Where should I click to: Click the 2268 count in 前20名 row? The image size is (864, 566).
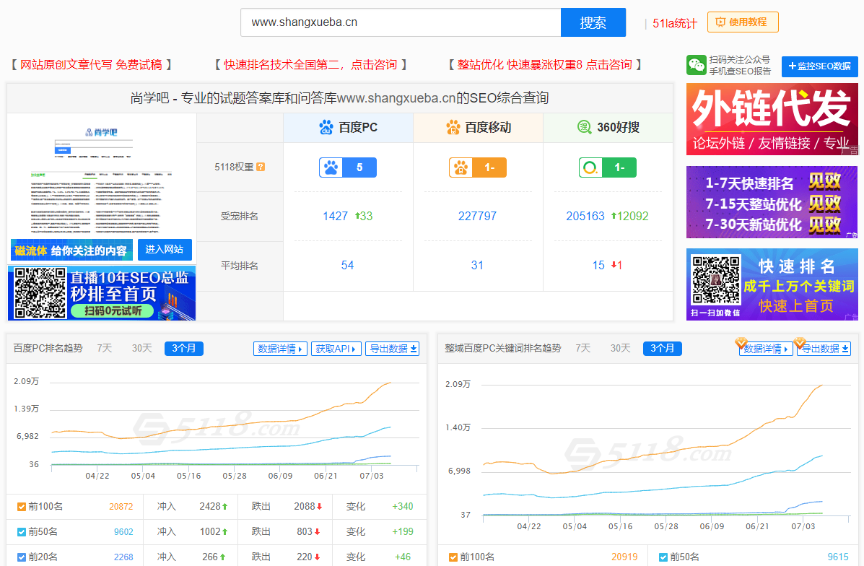pyautogui.click(x=123, y=557)
